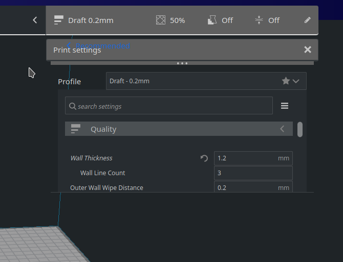Click the adhesion Off icon
Image resolution: width=343 pixels, height=262 pixels.
[259, 20]
